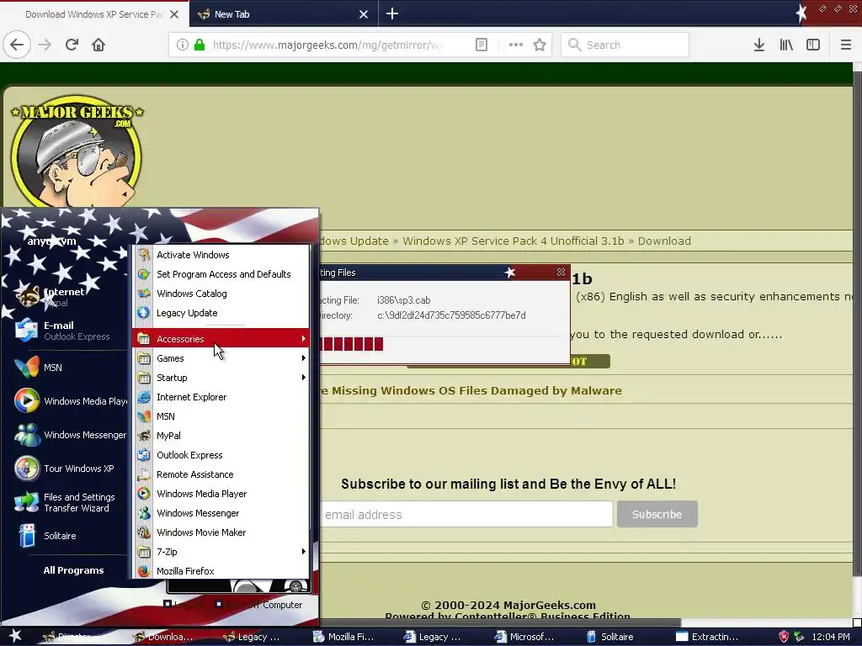Toggle the sidebar icon in toolbar

tap(813, 45)
